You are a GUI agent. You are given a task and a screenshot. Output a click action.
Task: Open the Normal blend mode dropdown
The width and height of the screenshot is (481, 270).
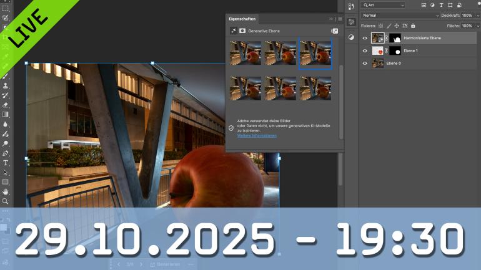[x=400, y=15]
